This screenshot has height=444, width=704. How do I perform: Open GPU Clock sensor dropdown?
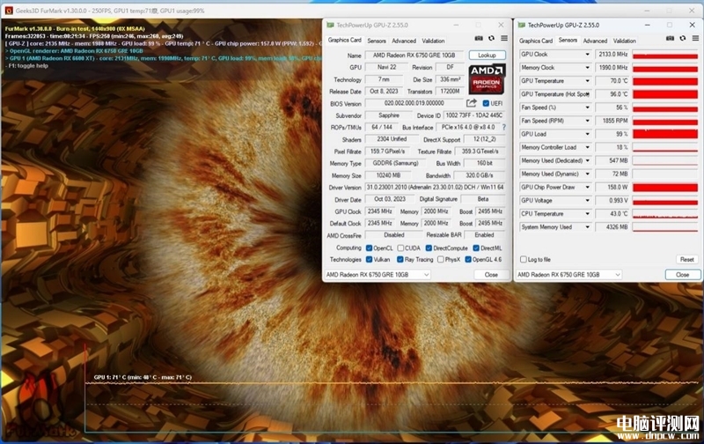587,55
